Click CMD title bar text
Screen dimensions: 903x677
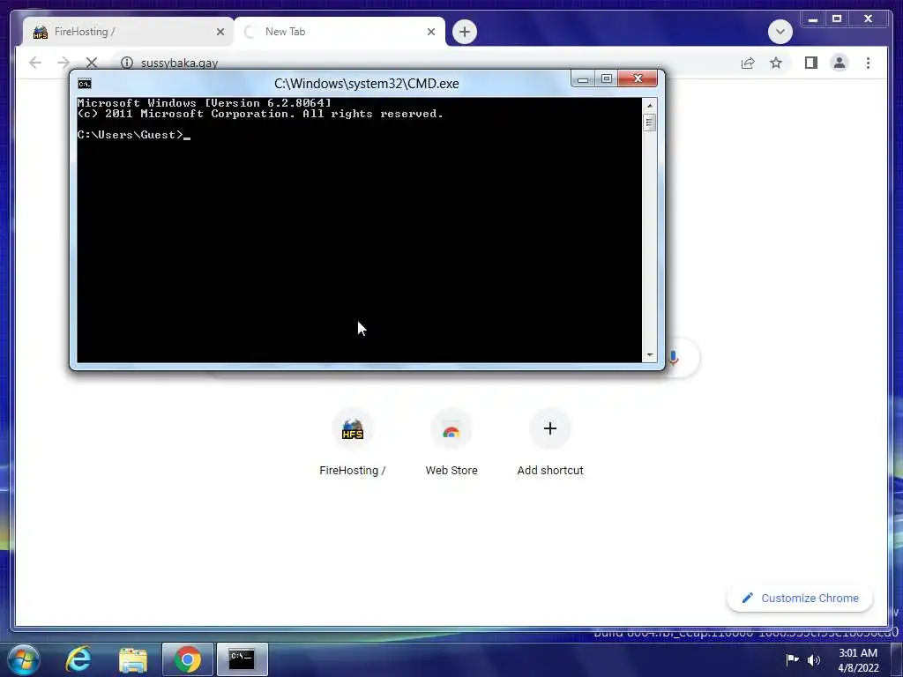[366, 84]
